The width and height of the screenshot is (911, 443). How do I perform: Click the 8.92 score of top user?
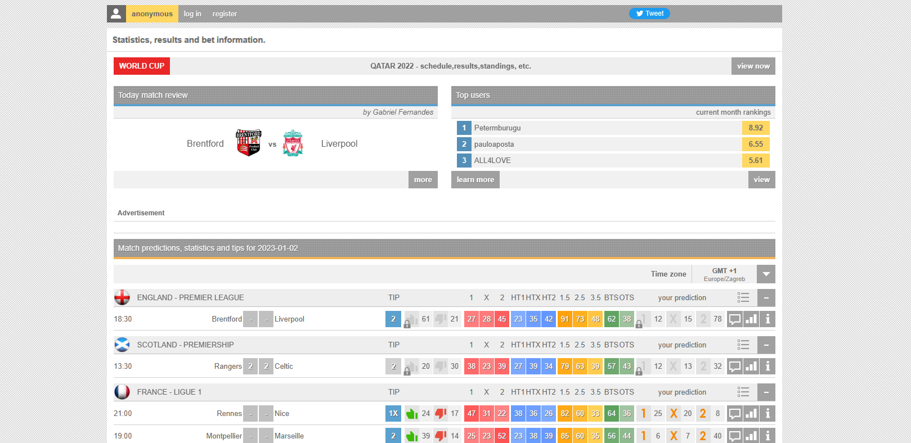pyautogui.click(x=756, y=128)
